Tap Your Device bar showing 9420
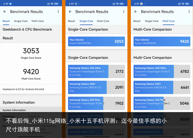The height and width of the screenshot is (138, 193). [x=162, y=41]
